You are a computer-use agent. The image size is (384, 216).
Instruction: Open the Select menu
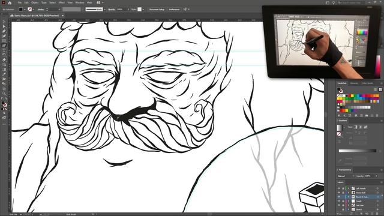pyautogui.click(x=52, y=2)
